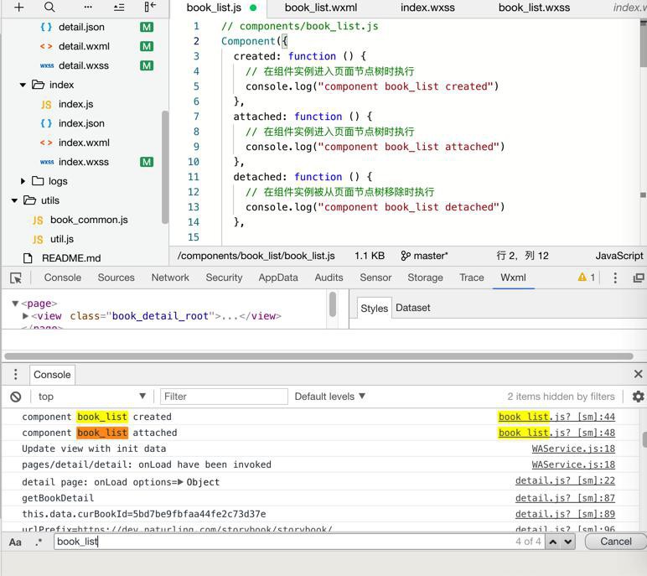This screenshot has height=576, width=647.
Task: Switch to the book_list.wxml editor tab
Action: click(320, 8)
